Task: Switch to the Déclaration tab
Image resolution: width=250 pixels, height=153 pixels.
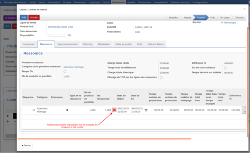Action: (x=104, y=44)
